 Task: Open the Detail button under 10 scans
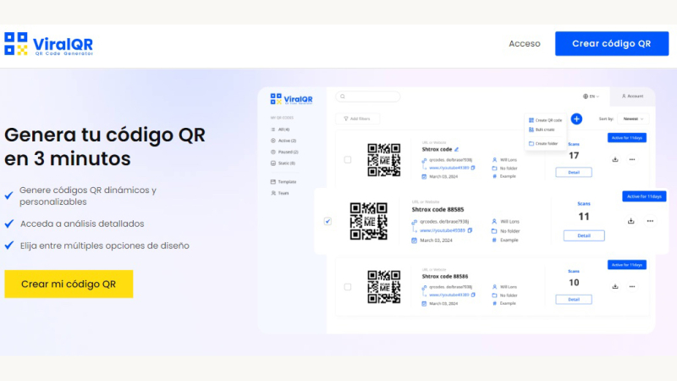tap(574, 300)
